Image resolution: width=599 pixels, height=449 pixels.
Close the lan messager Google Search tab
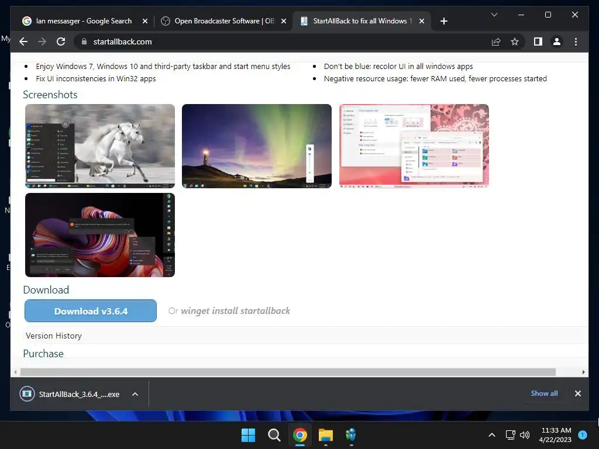[145, 21]
